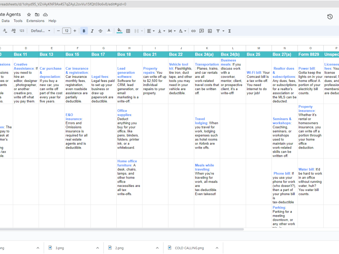The height and width of the screenshot is (254, 339).
Task: Click the Home office furniture cell
Action: coord(129,182)
